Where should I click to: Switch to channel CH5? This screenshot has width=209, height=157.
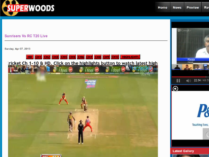coord(72,57)
